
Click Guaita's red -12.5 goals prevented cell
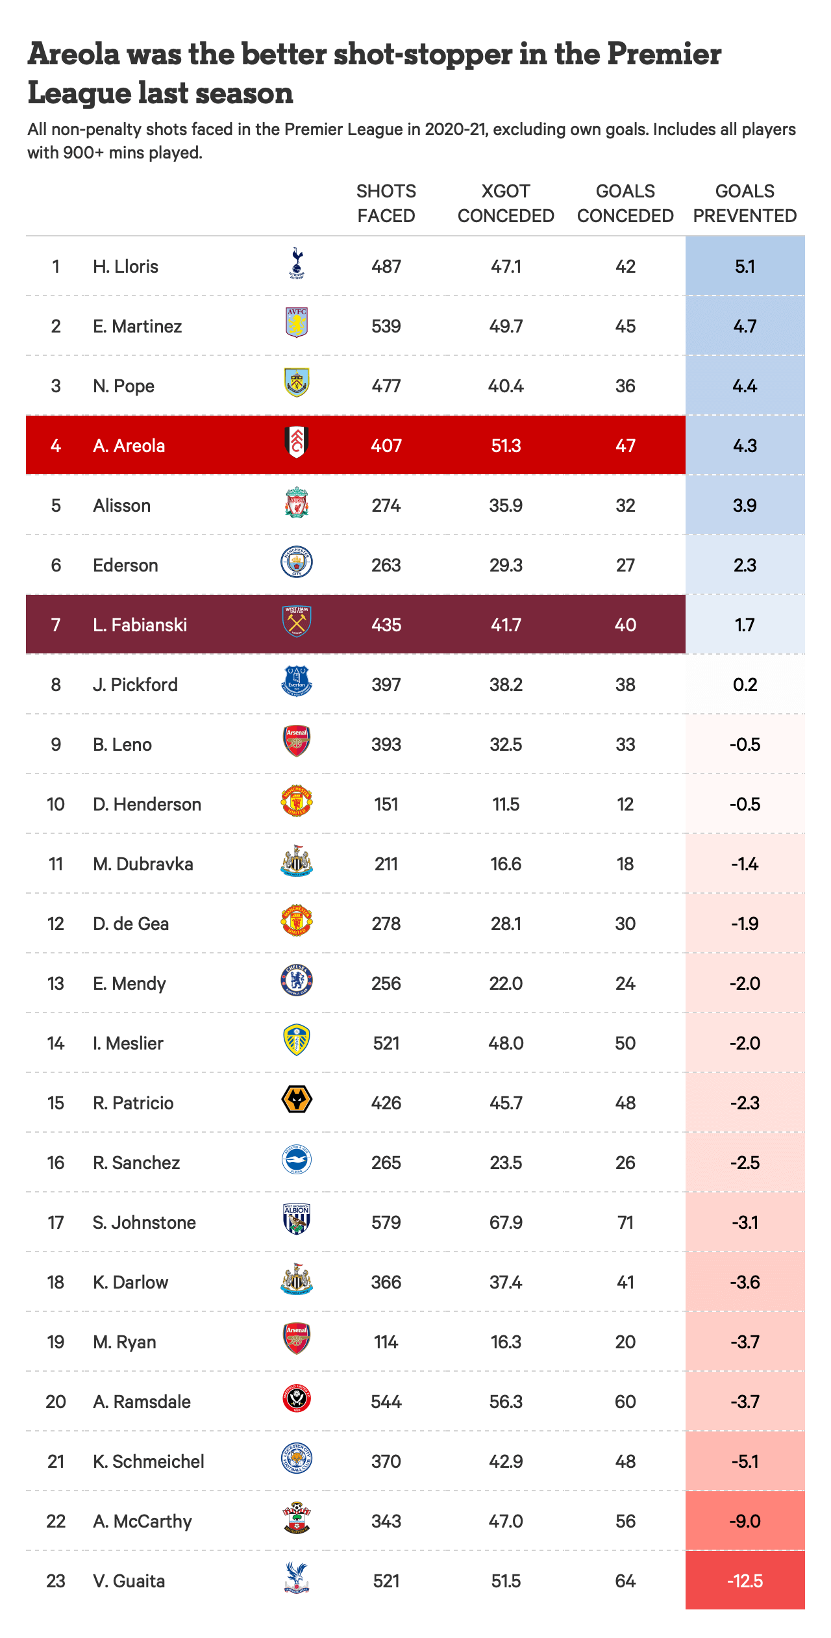745,1581
